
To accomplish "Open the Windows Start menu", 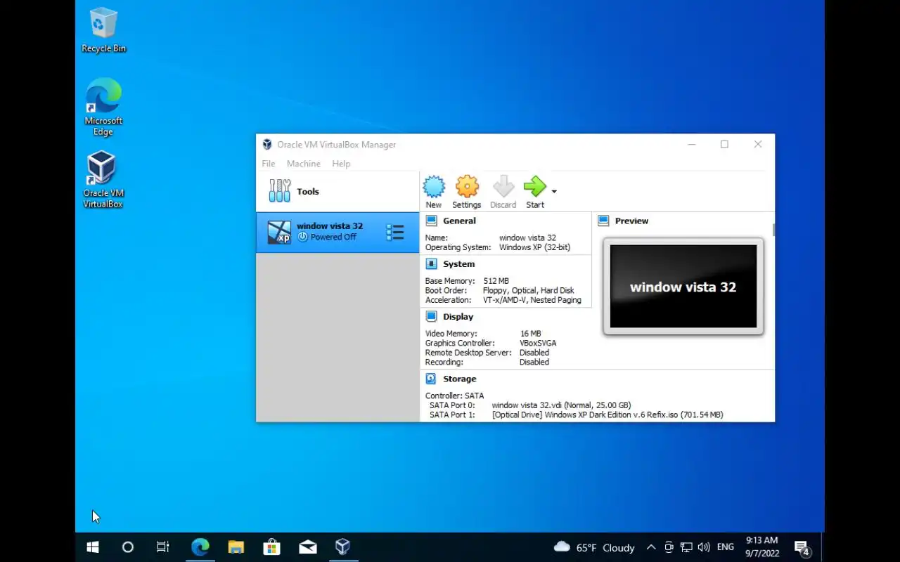I will point(92,547).
